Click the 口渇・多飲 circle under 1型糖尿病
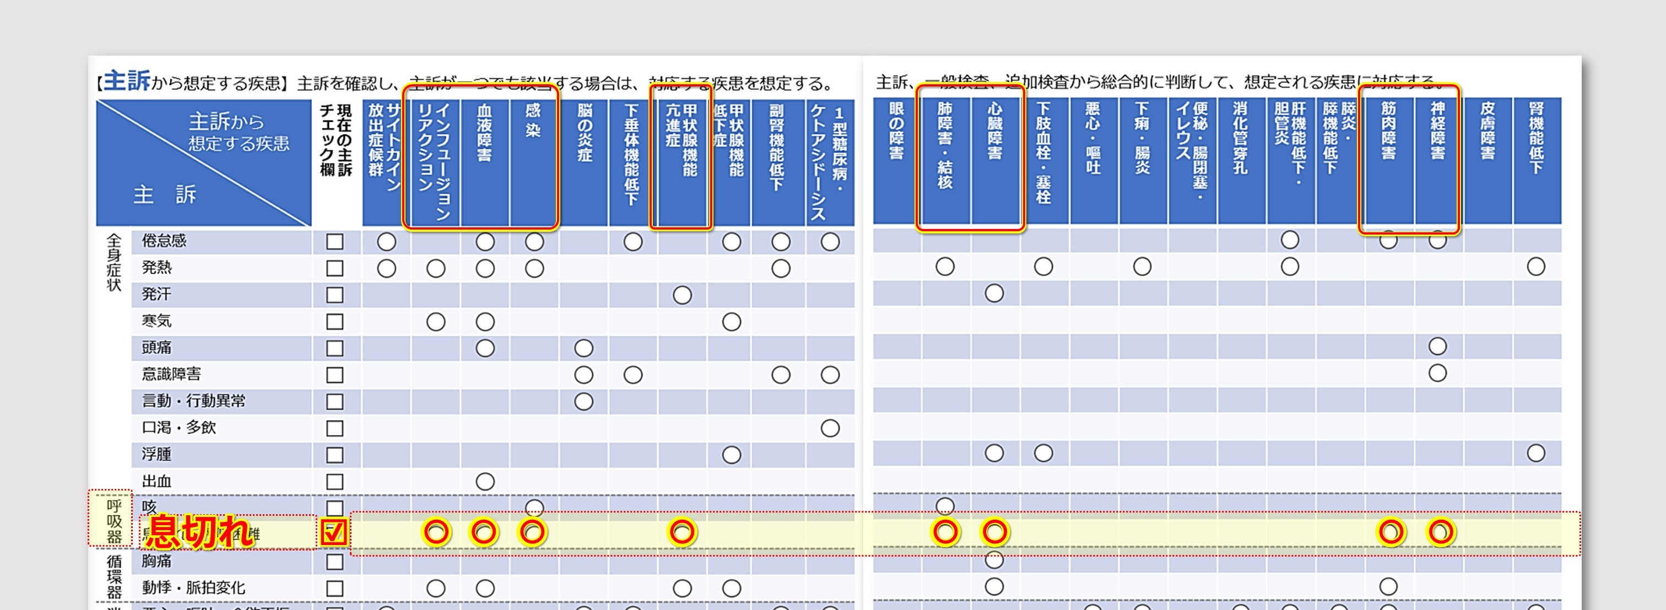1666x610 pixels. pyautogui.click(x=830, y=428)
